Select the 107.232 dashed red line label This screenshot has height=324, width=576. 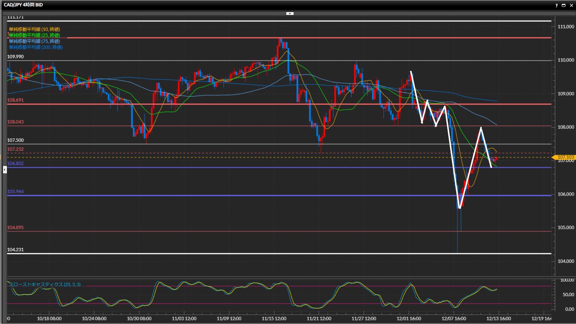15,149
